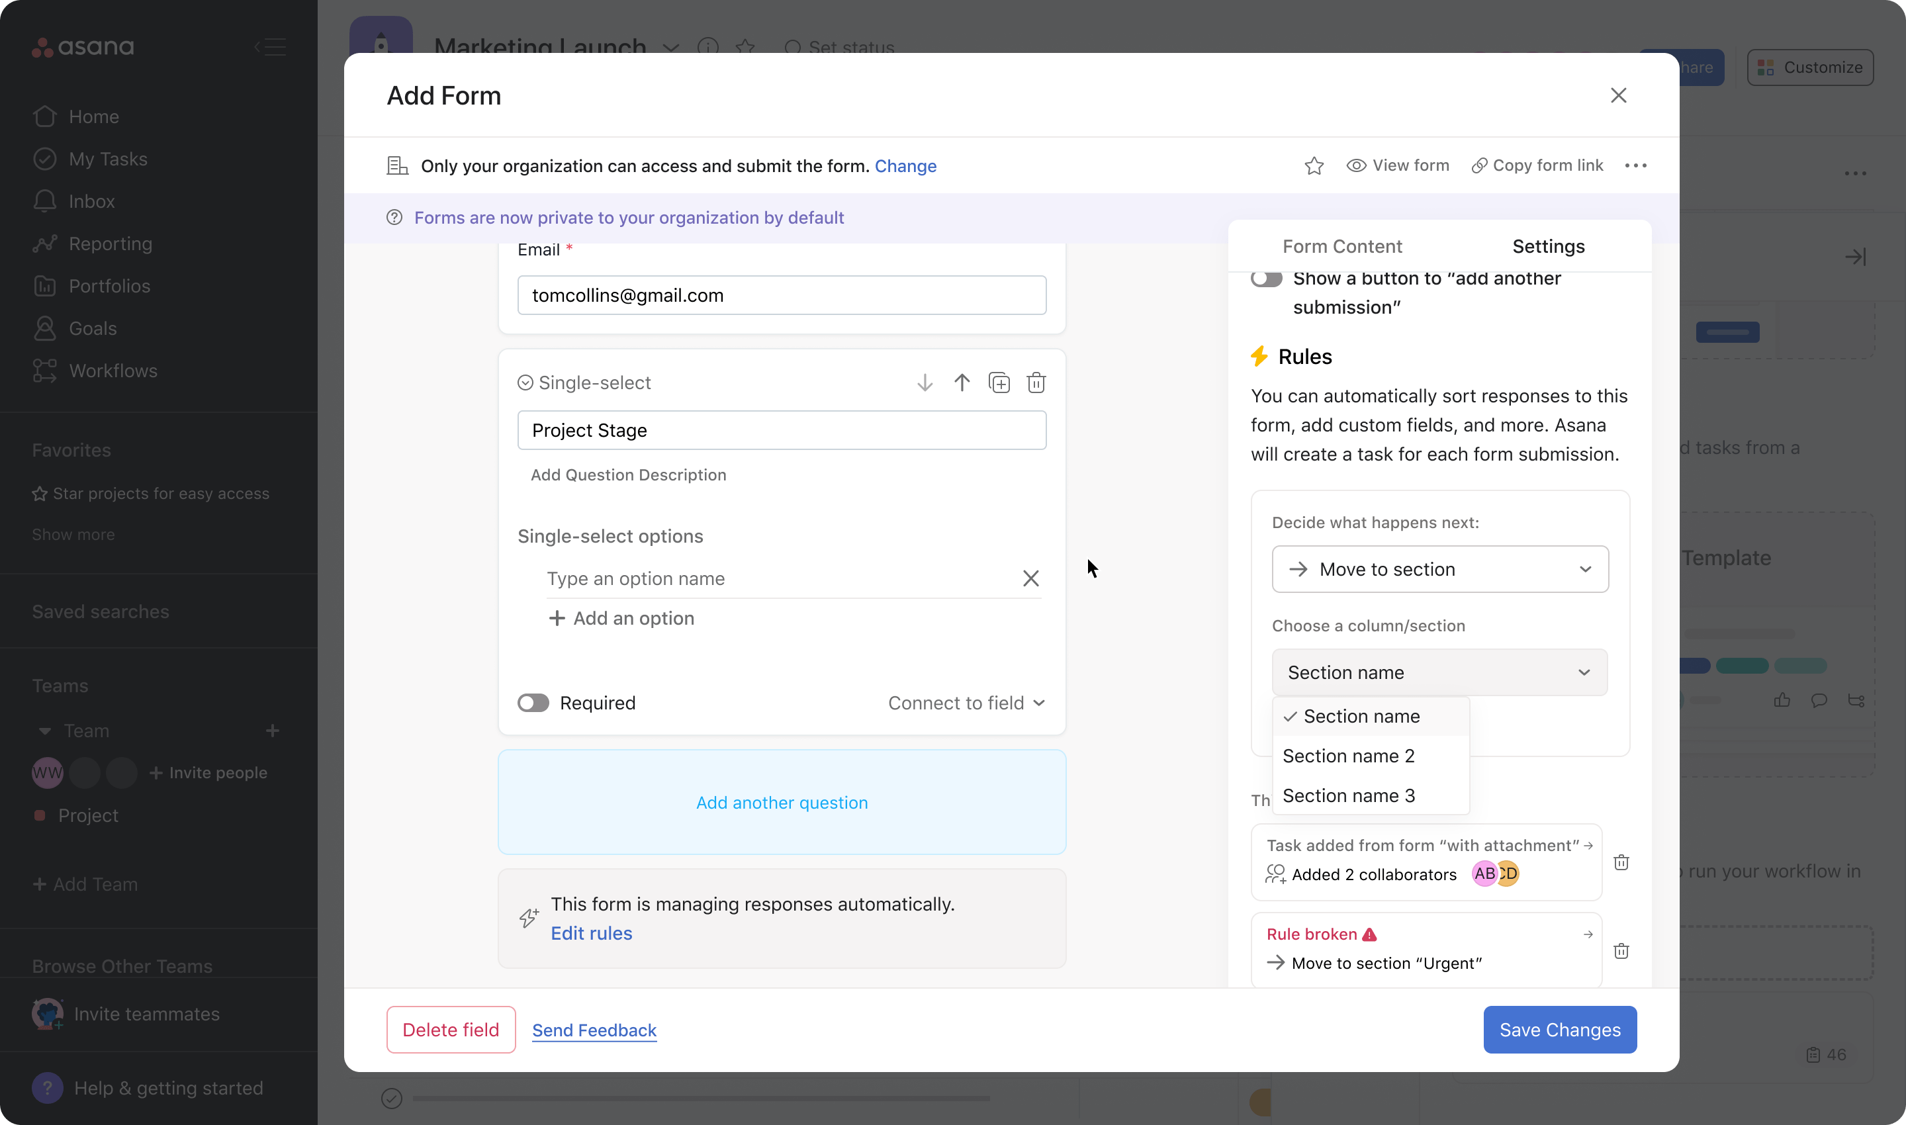Viewport: 1906px width, 1125px height.
Task: Click the star/favorite icon for this form
Action: coord(1315,165)
